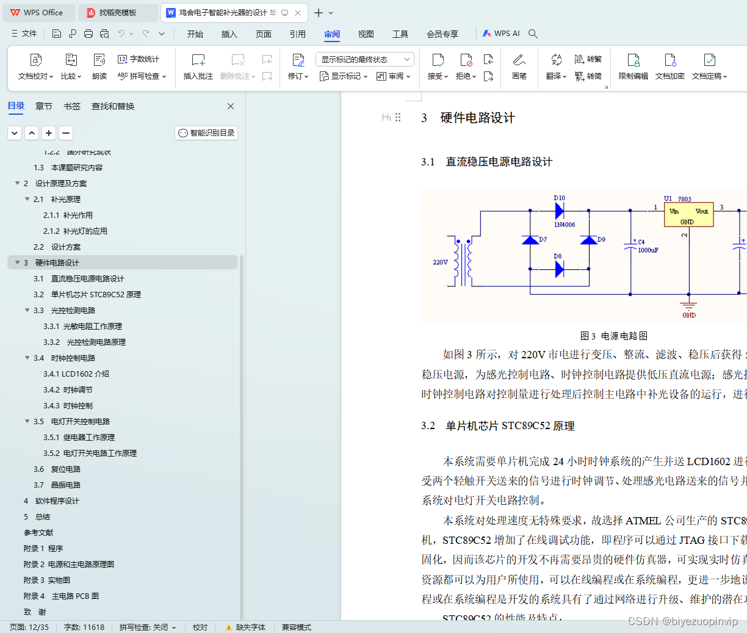The height and width of the screenshot is (633, 747).
Task: Toggle 拼写检查: 关闭 in status bar
Action: [148, 627]
